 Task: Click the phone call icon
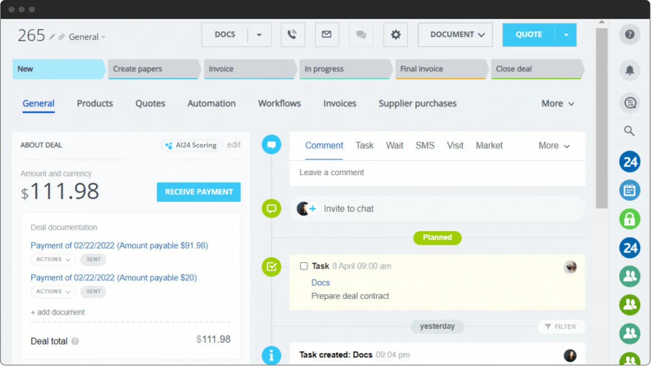pyautogui.click(x=292, y=35)
